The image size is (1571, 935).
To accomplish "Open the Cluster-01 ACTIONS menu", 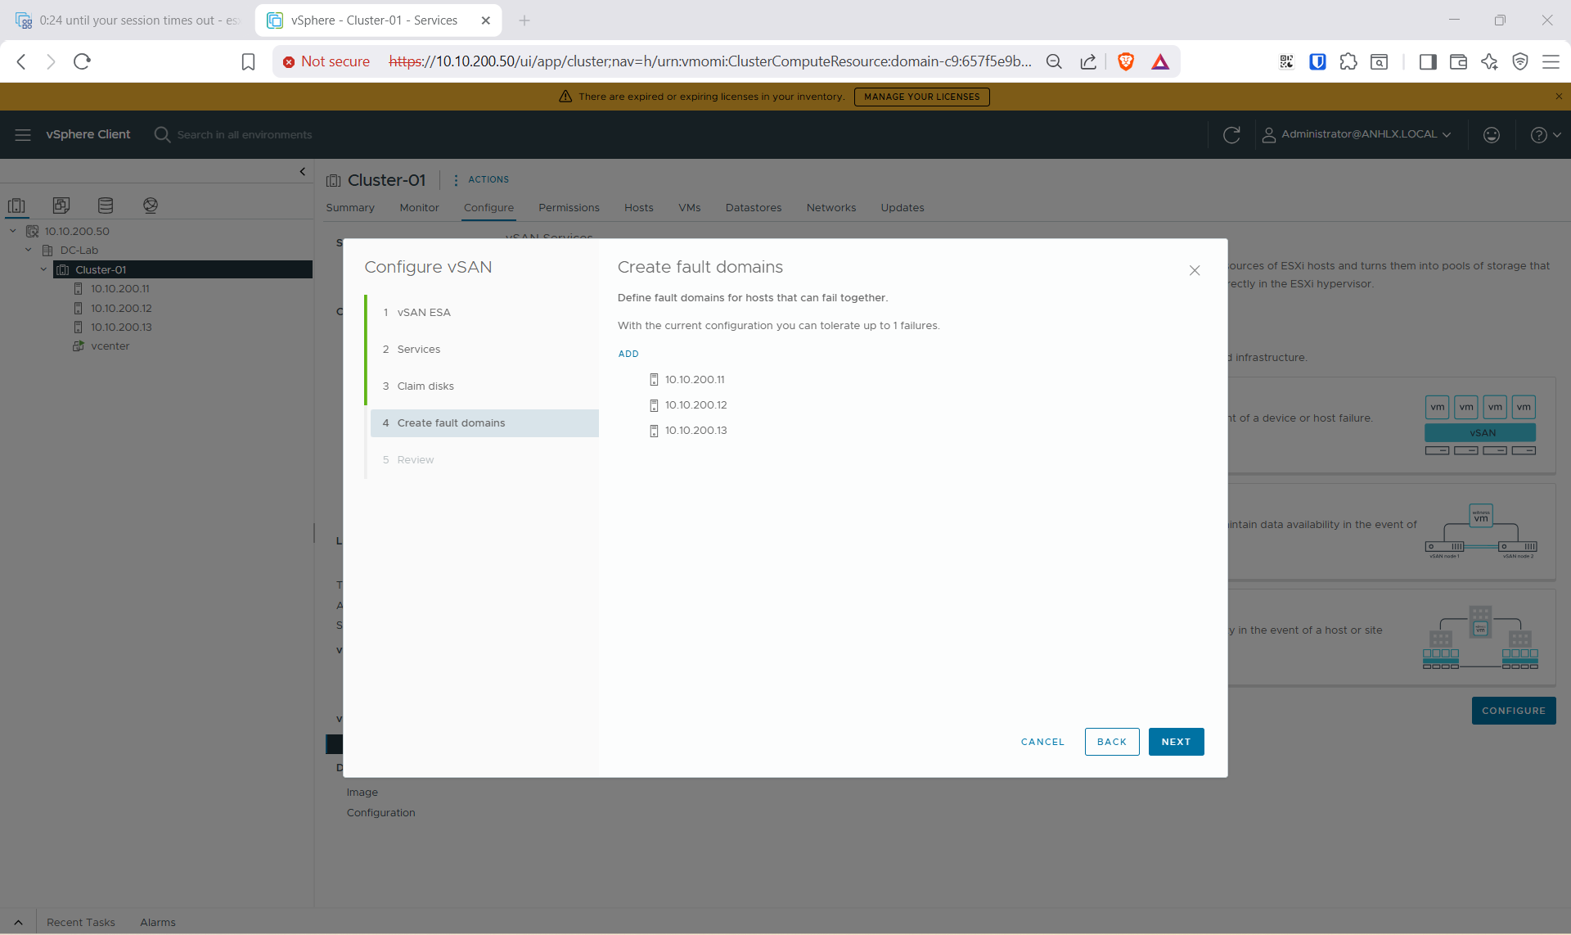I will [x=481, y=179].
